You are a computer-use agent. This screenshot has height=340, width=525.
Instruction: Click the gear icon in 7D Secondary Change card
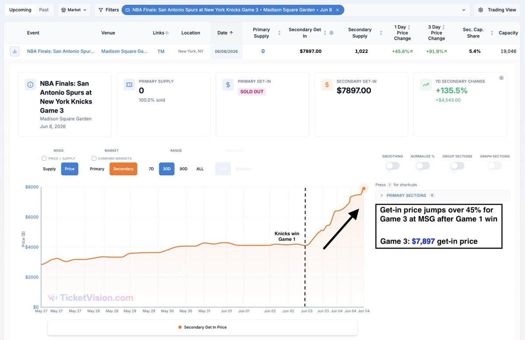pos(501,78)
